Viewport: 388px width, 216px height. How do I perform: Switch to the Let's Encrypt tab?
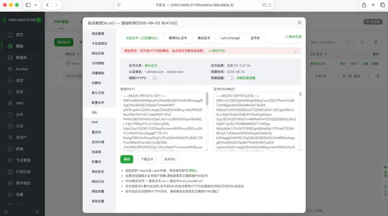pyautogui.click(x=230, y=38)
